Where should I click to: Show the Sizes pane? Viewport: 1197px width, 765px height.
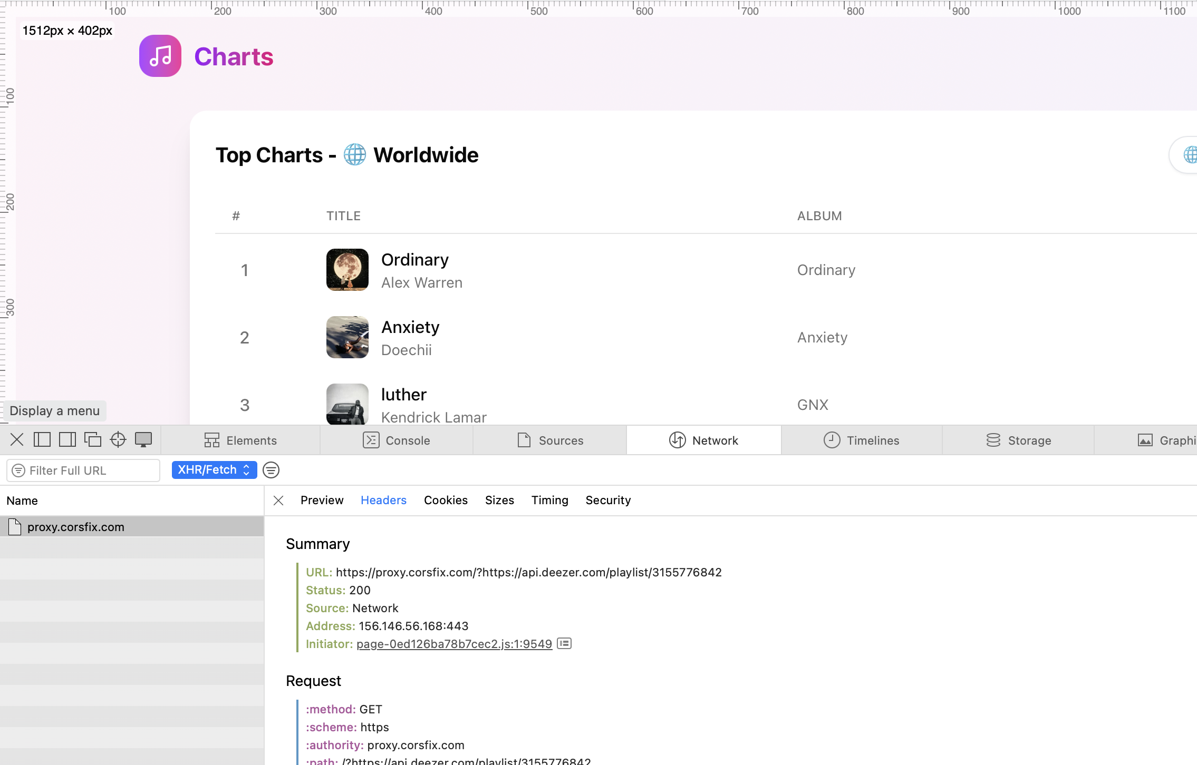pos(499,501)
